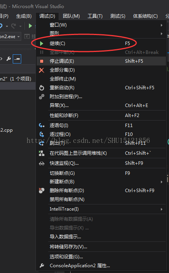Image resolution: width=169 pixels, height=273 pixels.
Task: Click the Delete All Breakpoints icon
Action: tap(42, 191)
